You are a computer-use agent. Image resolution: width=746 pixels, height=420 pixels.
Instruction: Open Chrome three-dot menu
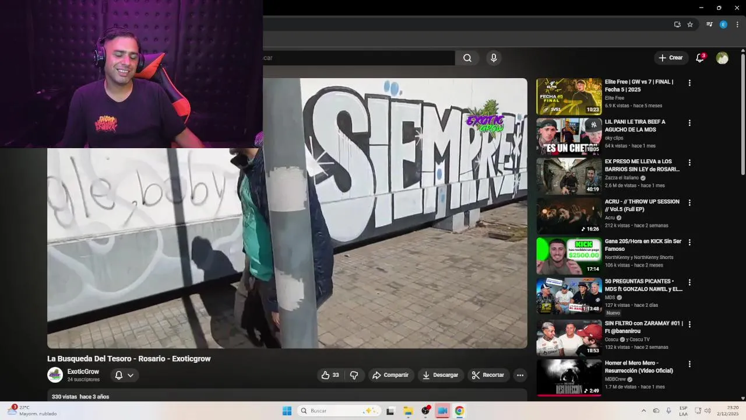tap(737, 24)
